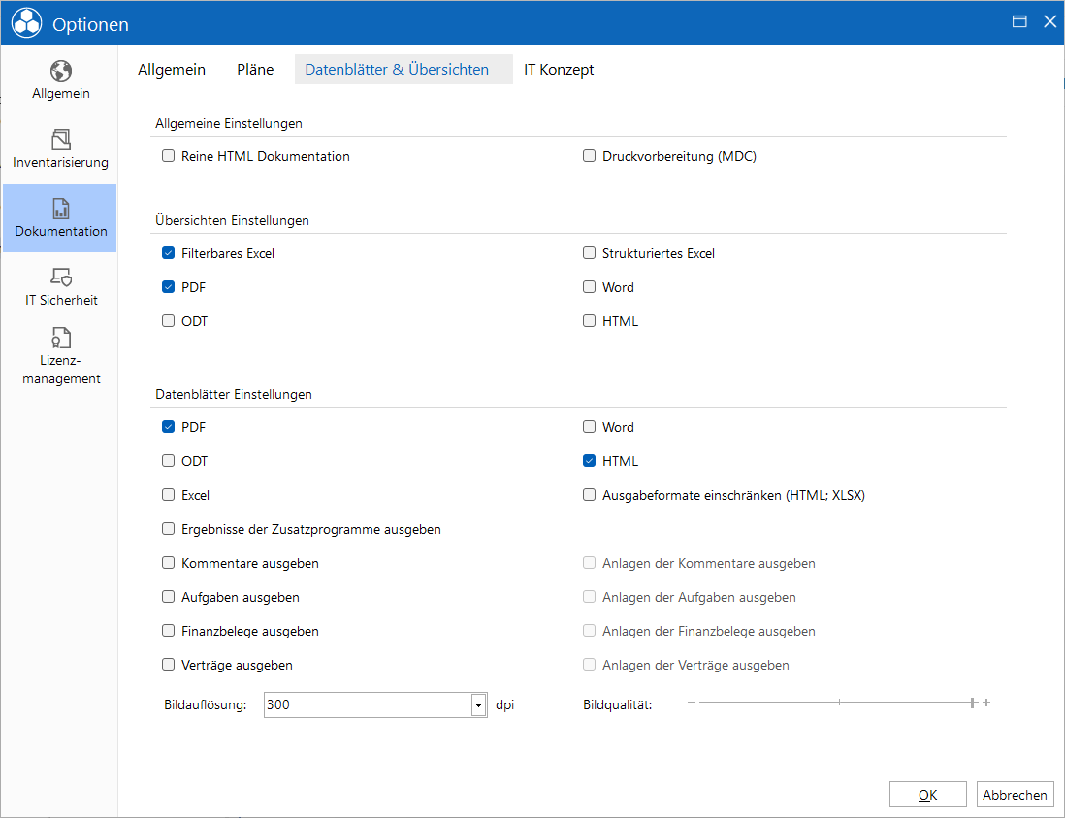Open the Lizenzmanagement sidebar icon
1065x818 pixels.
[x=60, y=338]
